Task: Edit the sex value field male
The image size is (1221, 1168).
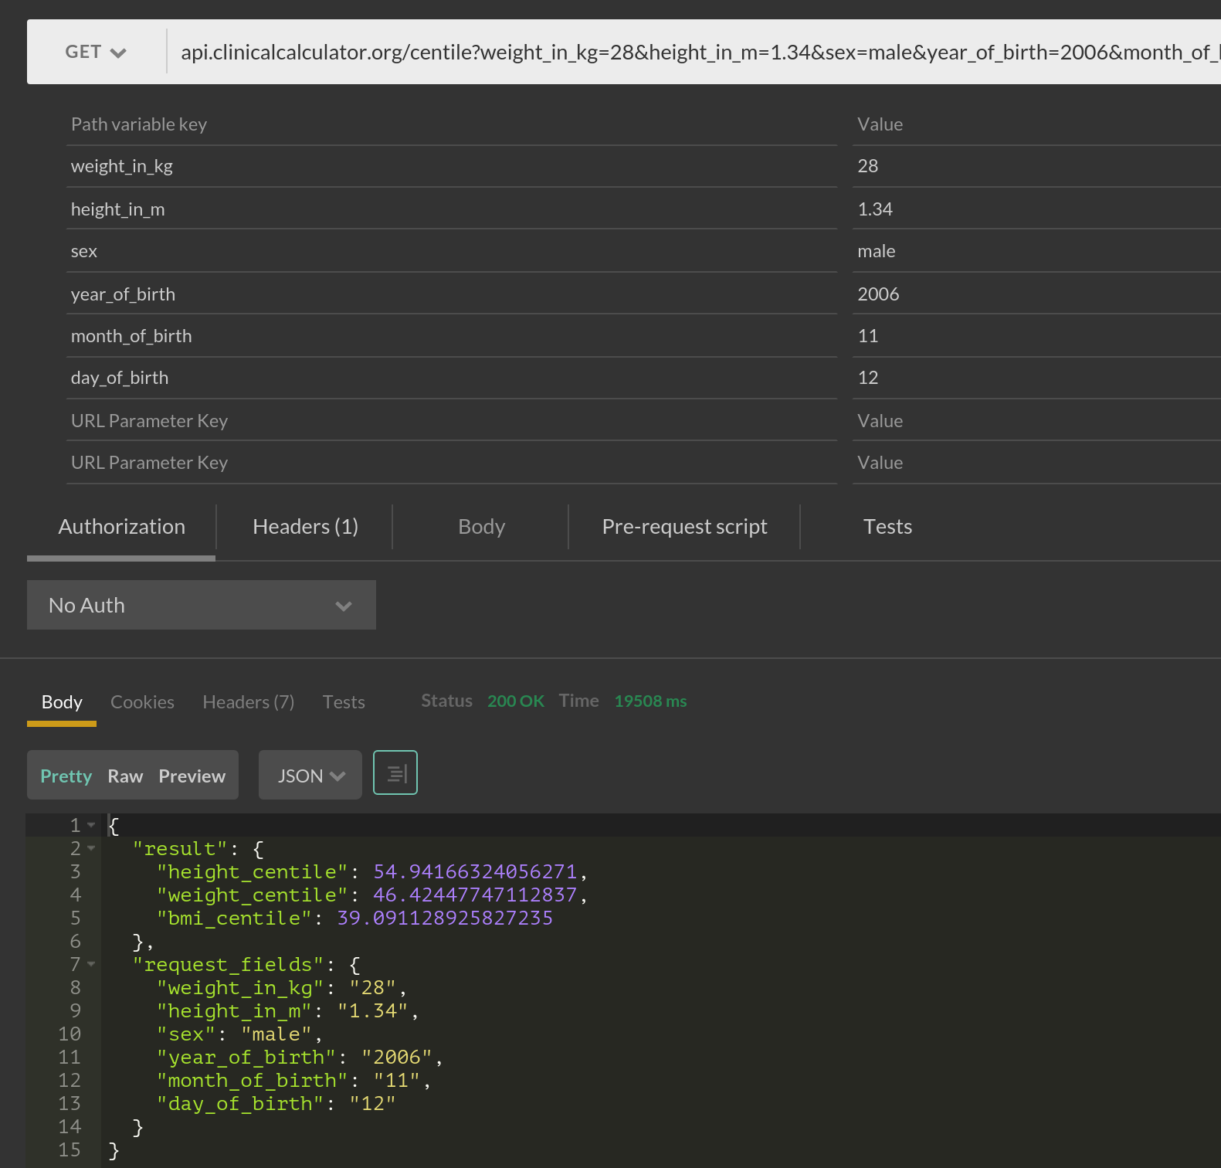Action: point(1035,251)
